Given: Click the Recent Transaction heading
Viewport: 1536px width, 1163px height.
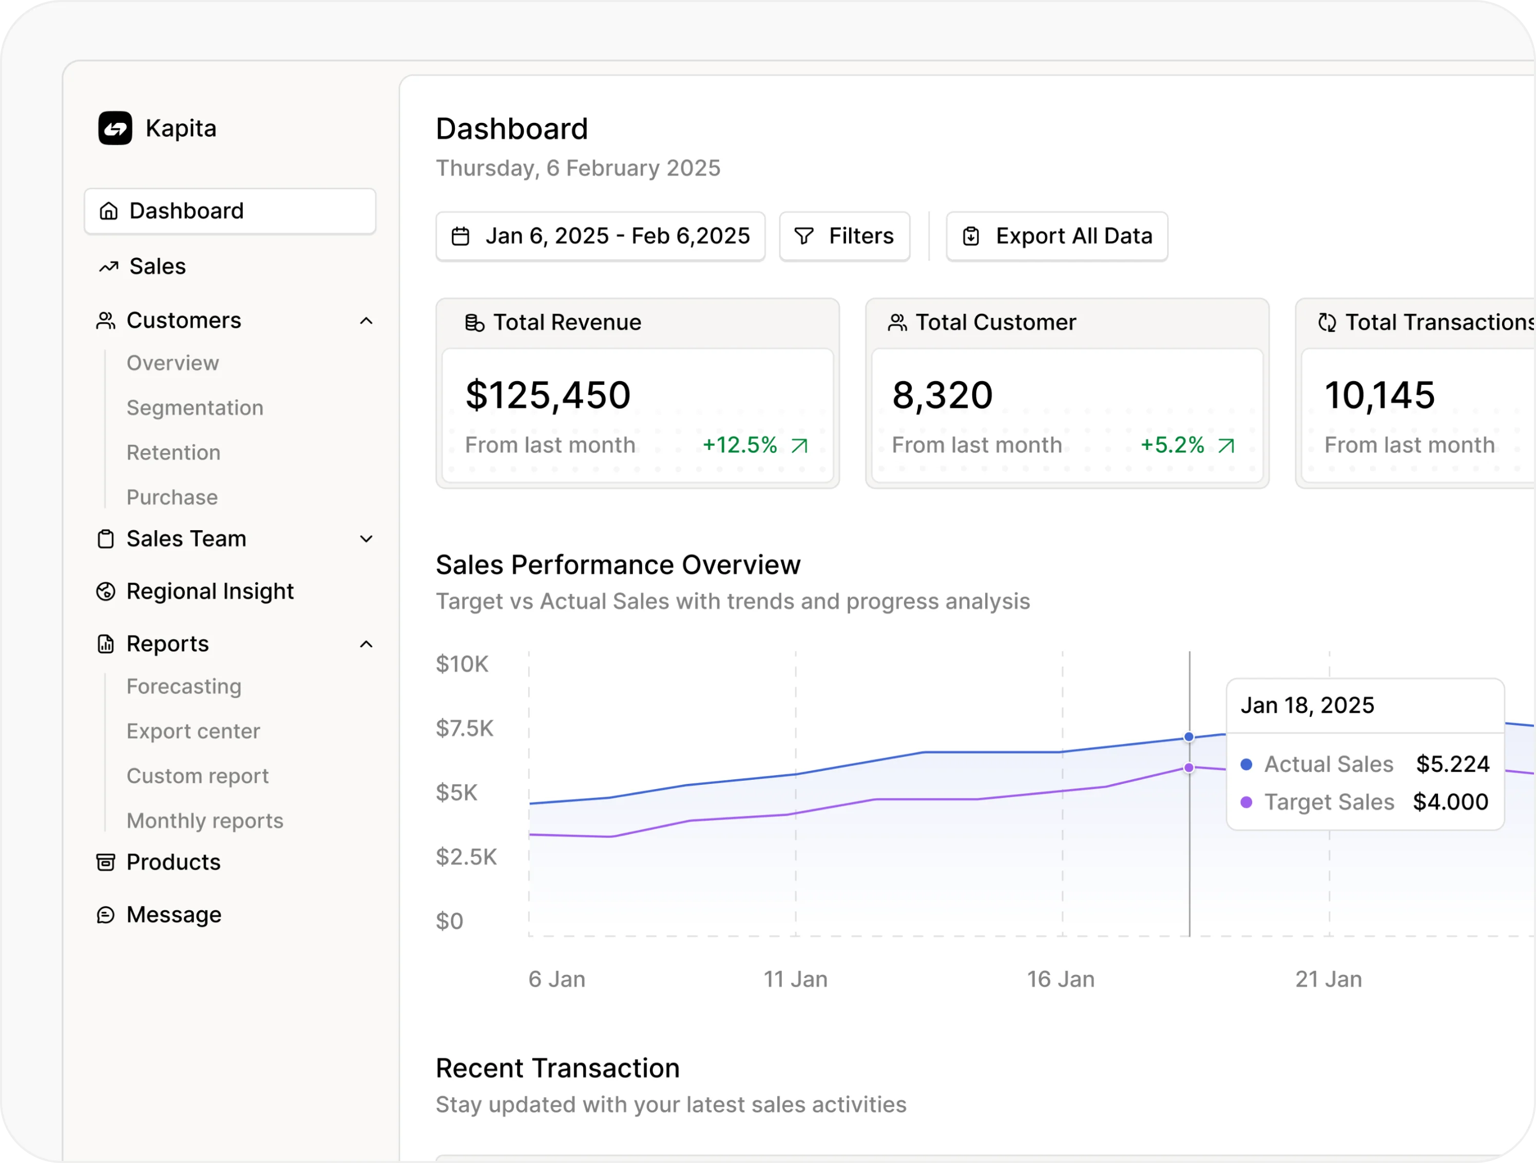Looking at the screenshot, I should pos(558,1069).
